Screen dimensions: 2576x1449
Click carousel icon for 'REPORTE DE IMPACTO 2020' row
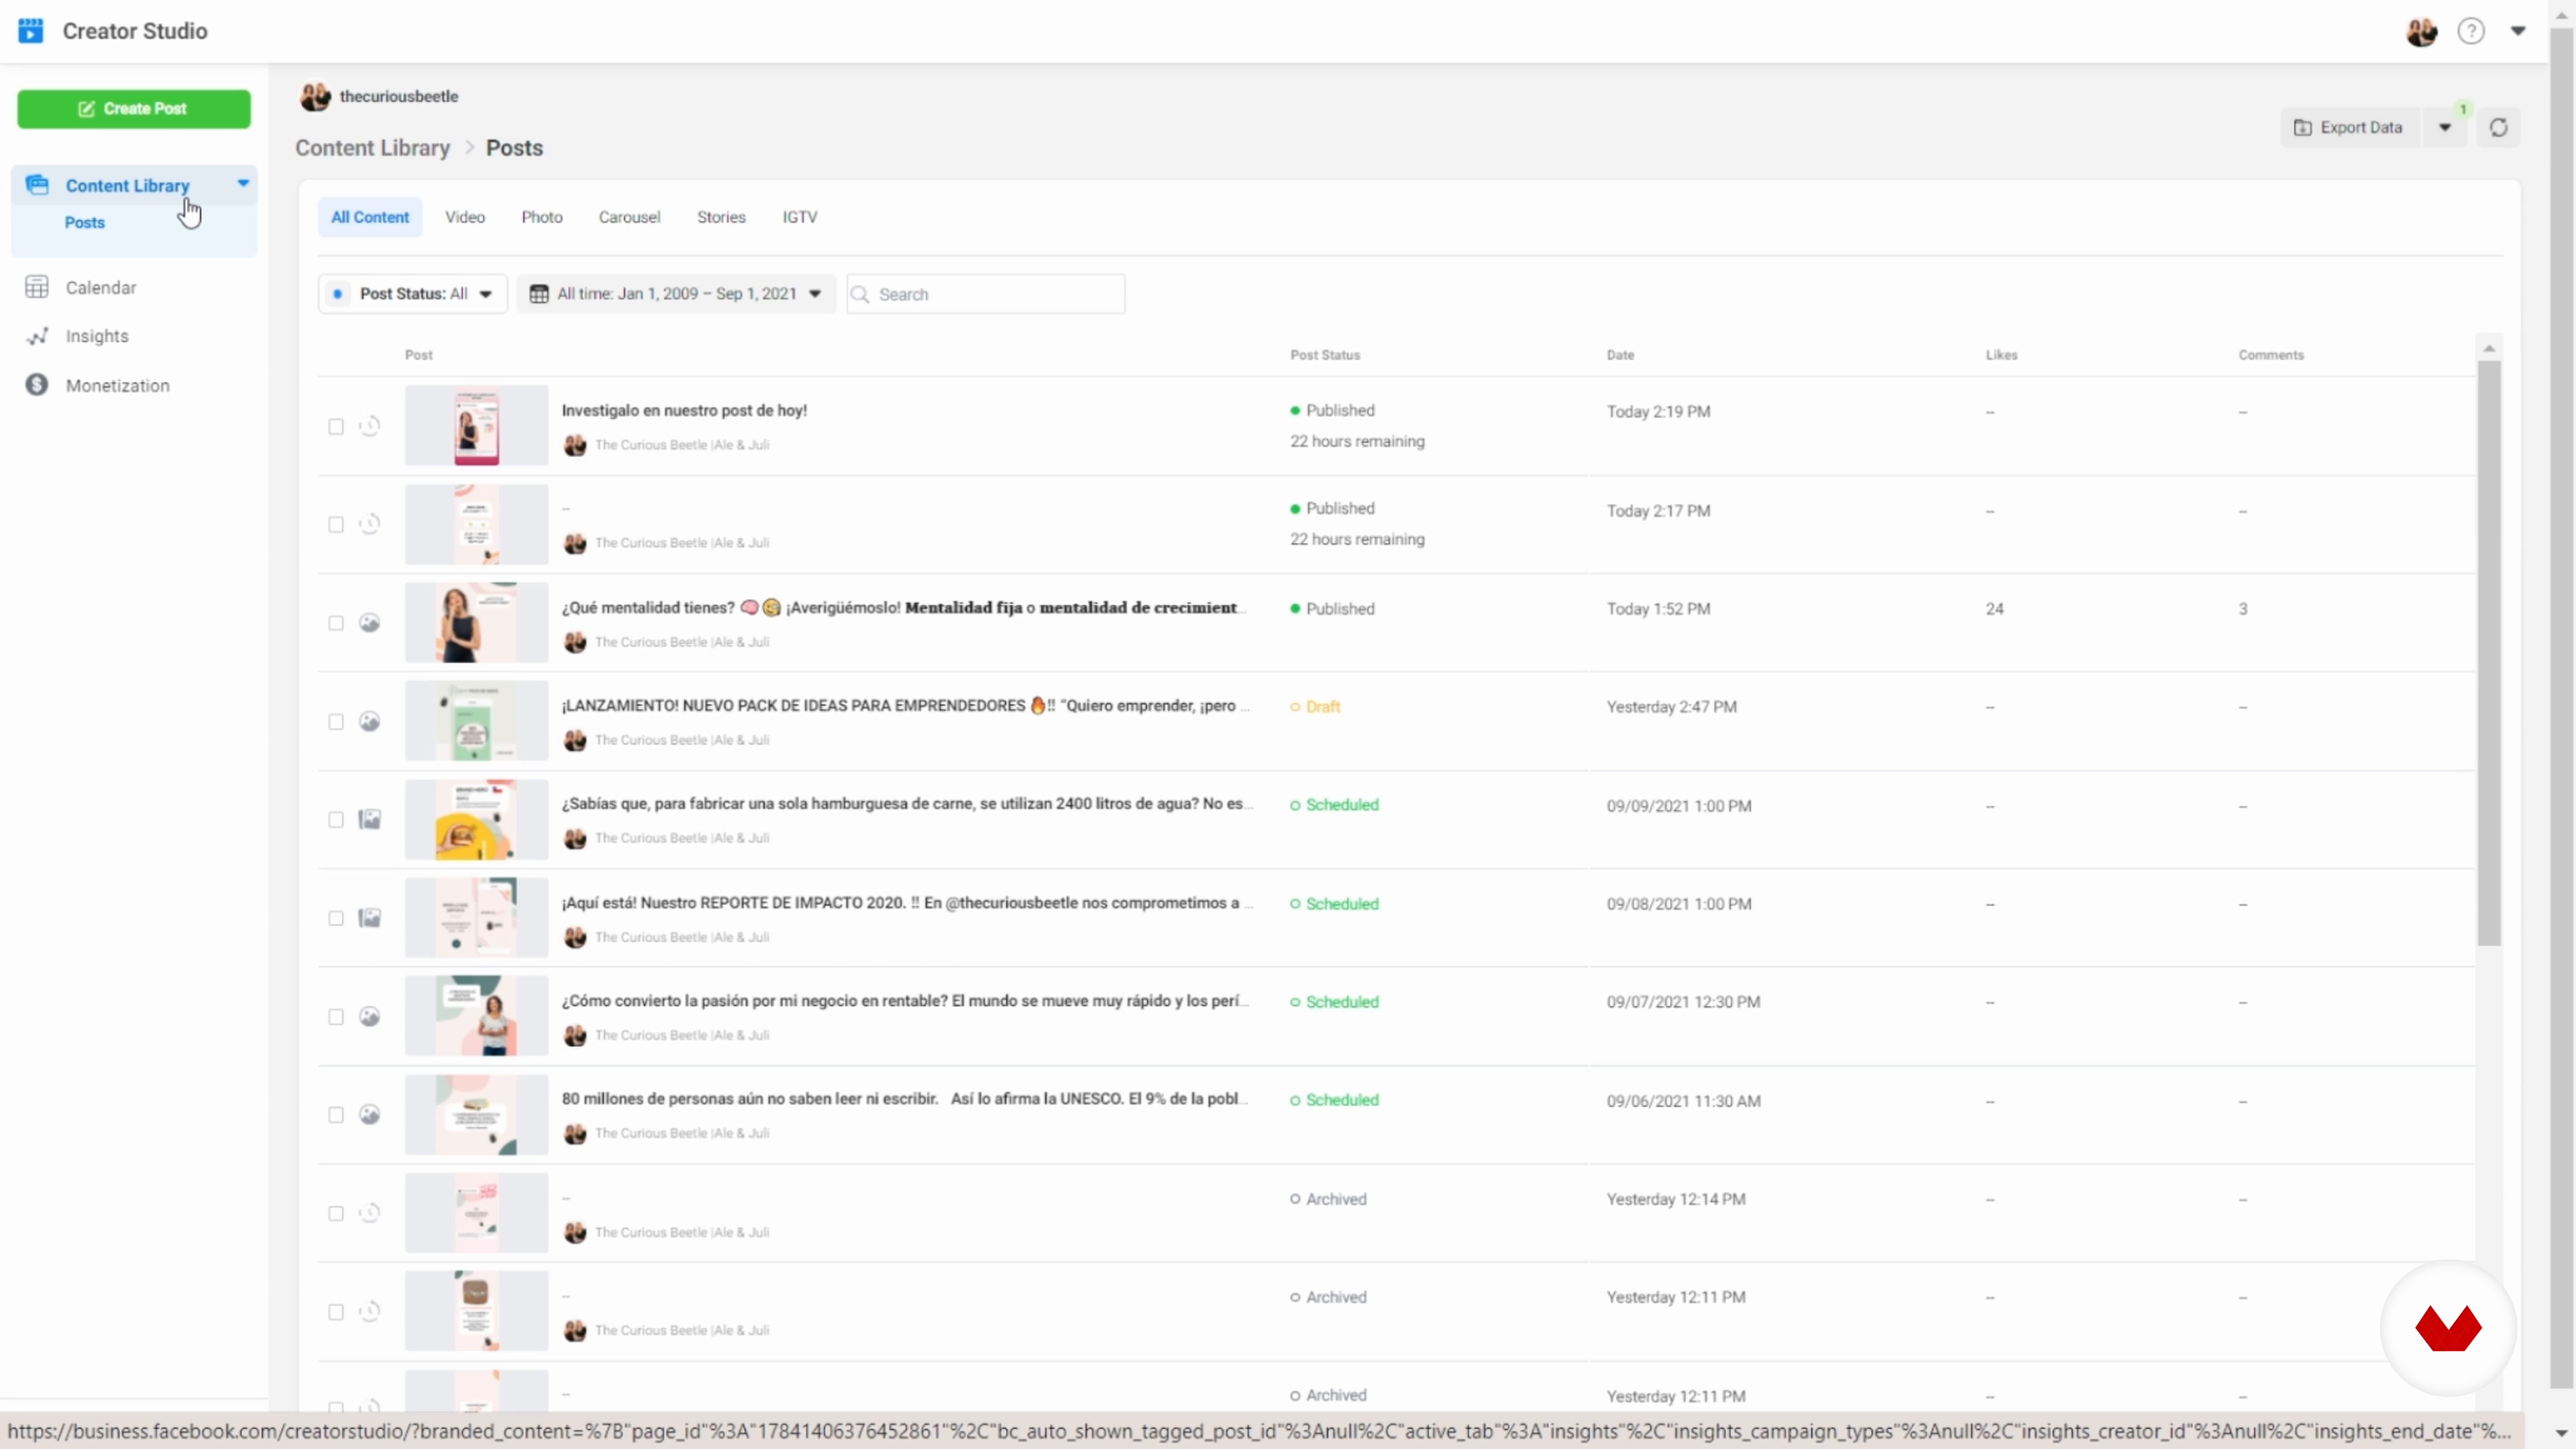pyautogui.click(x=370, y=918)
